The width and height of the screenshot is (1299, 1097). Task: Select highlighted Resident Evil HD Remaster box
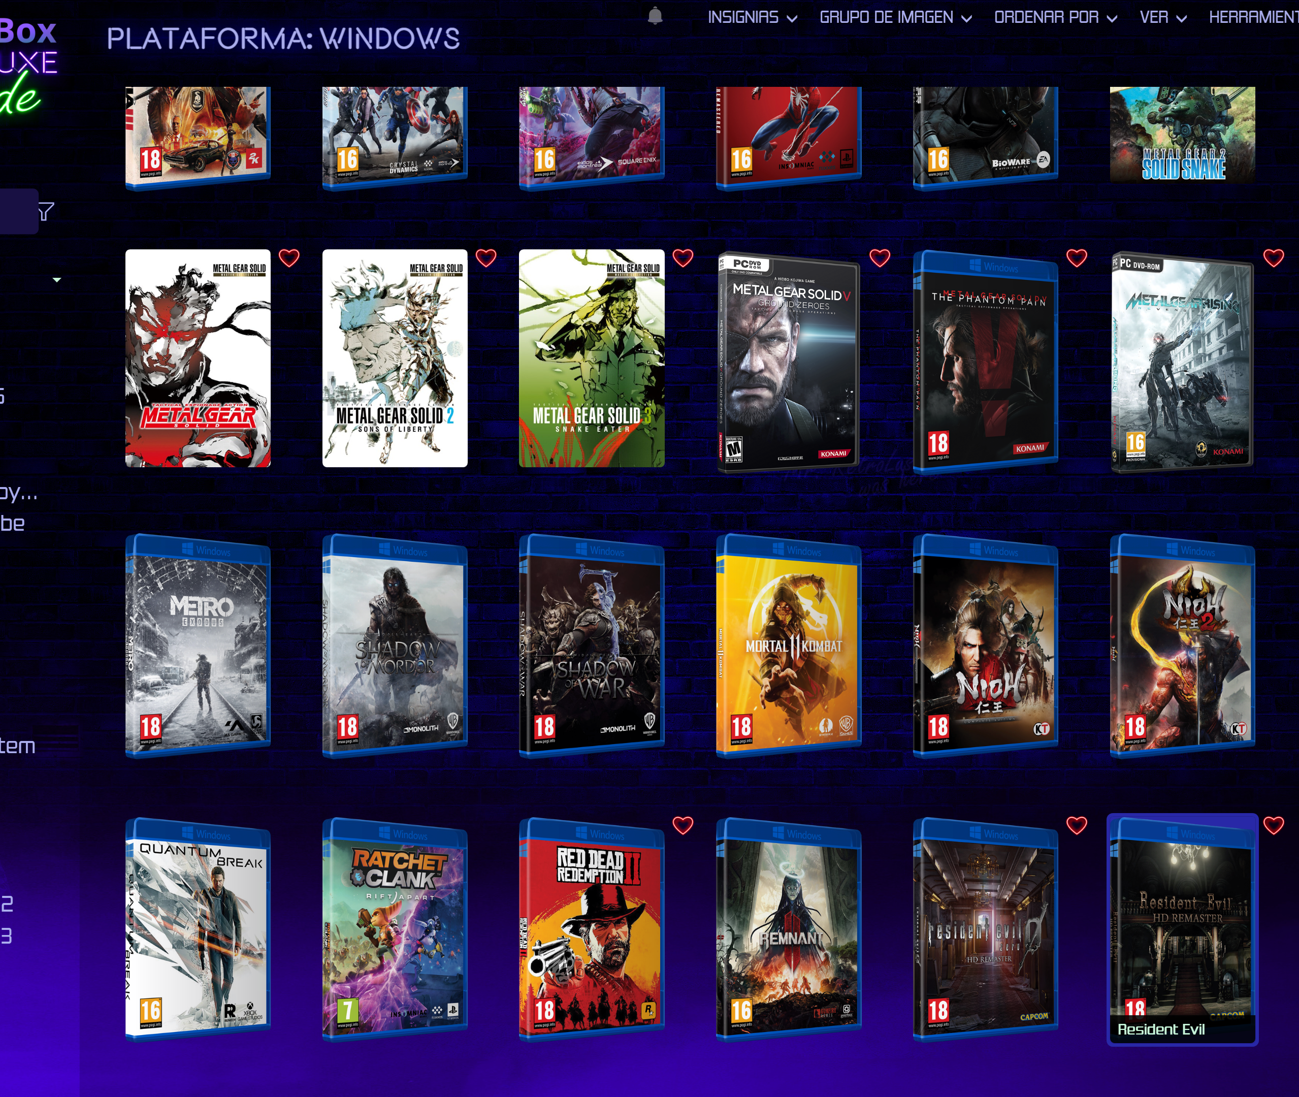click(x=1182, y=930)
